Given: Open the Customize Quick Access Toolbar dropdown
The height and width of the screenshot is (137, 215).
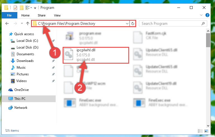Looking at the screenshot, I should coord(35,8).
